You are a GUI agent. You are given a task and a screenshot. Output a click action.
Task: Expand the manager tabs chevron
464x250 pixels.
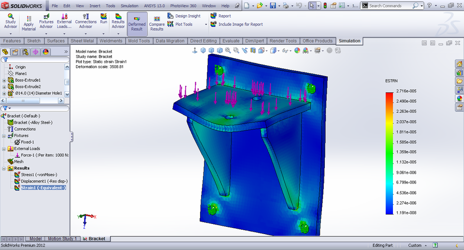pyautogui.click(x=66, y=52)
